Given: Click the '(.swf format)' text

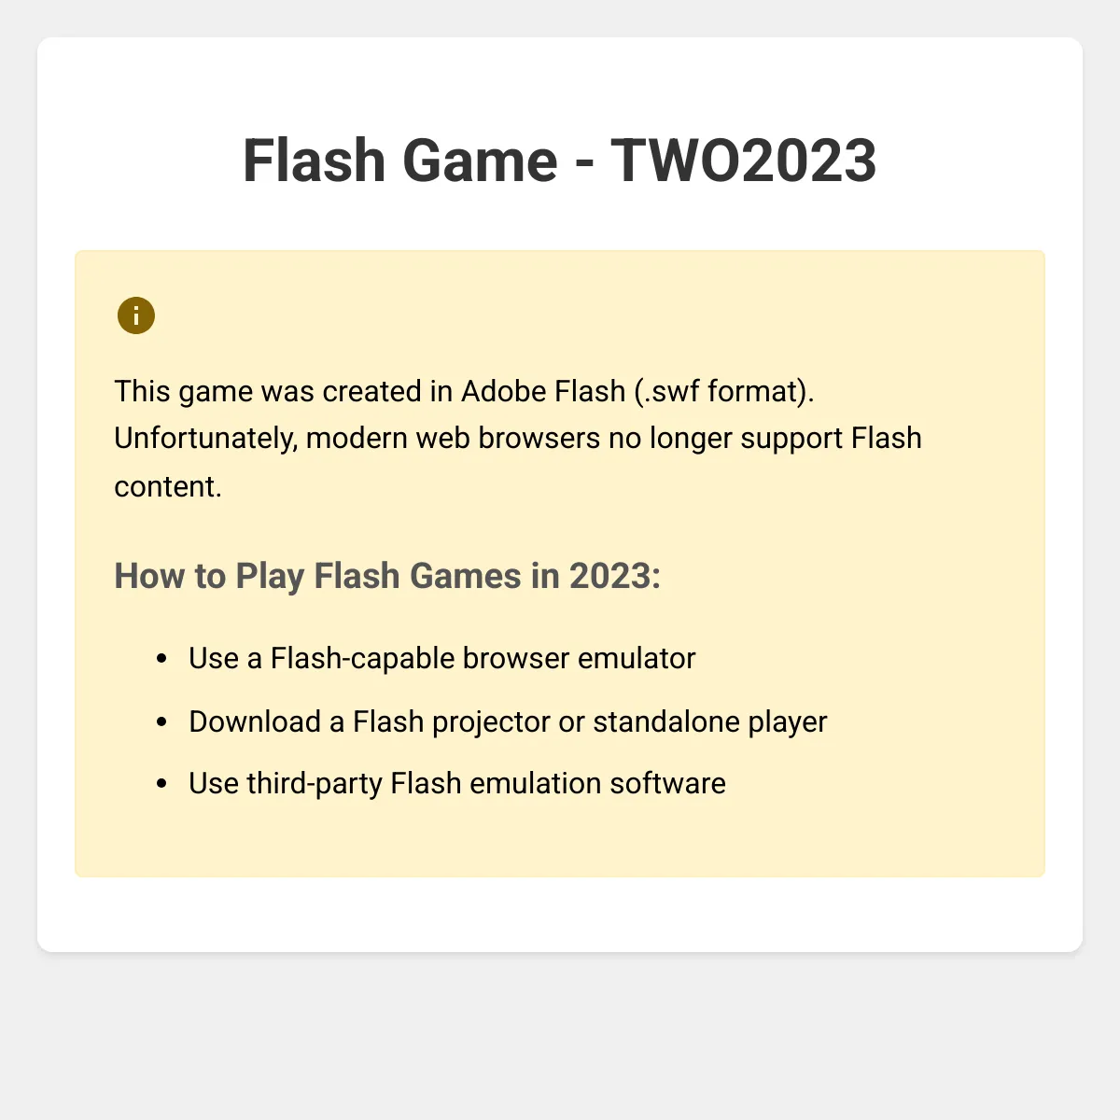Looking at the screenshot, I should tap(724, 391).
